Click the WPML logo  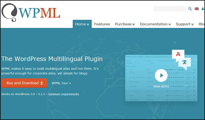click(31, 13)
